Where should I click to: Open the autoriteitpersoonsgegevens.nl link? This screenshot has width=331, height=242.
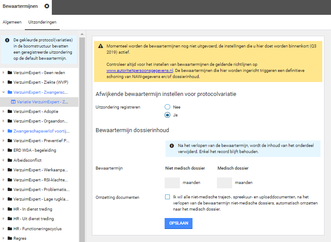140,70
